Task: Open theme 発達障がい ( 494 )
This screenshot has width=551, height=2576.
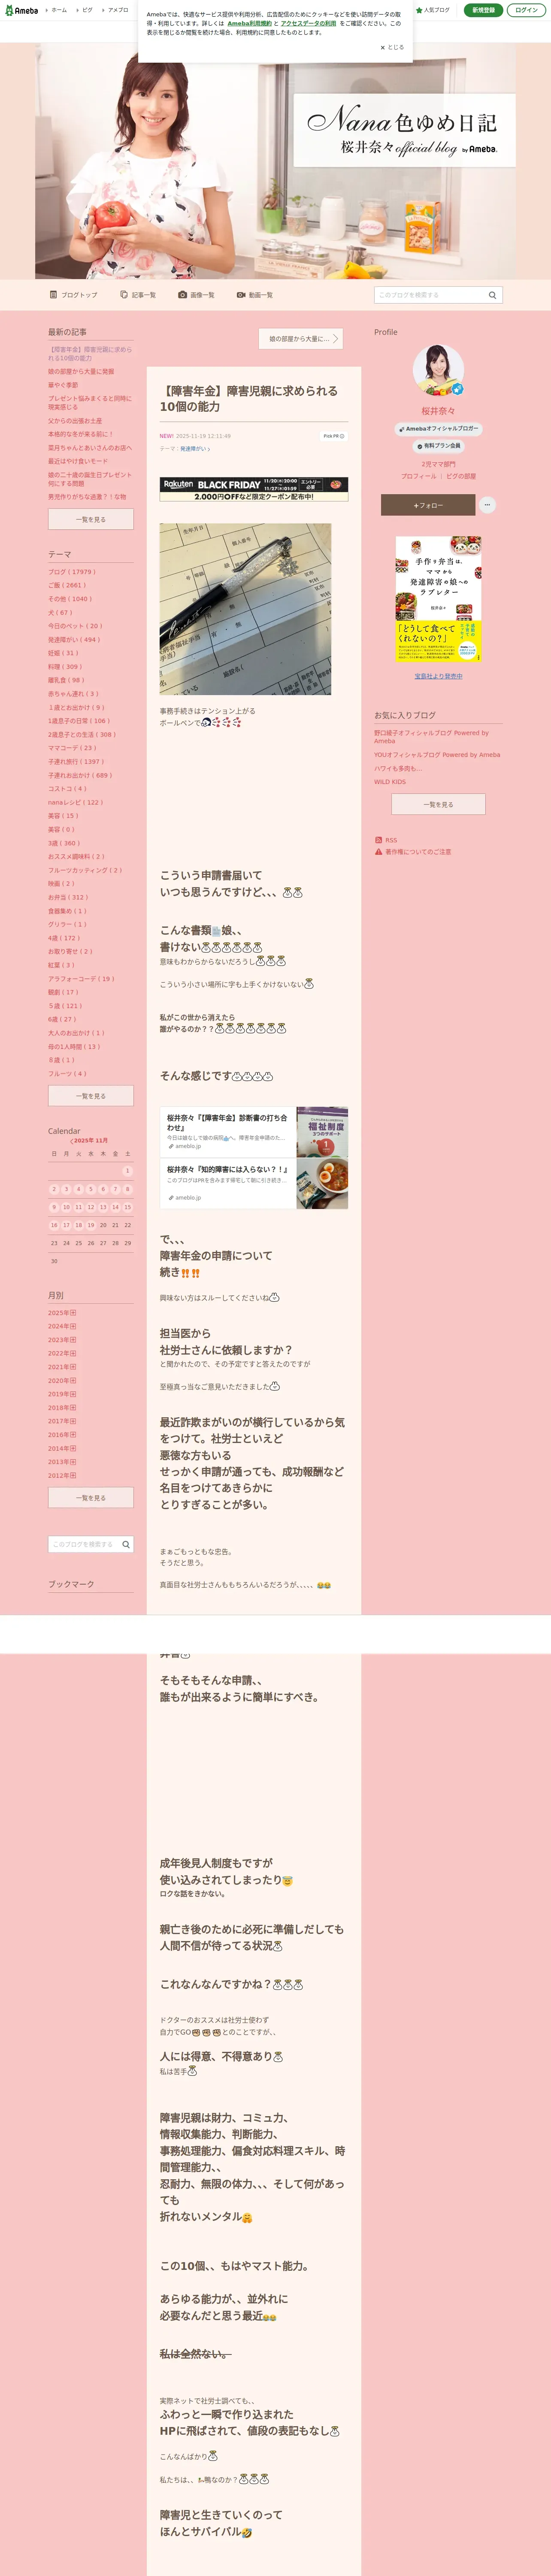Action: pyautogui.click(x=74, y=640)
